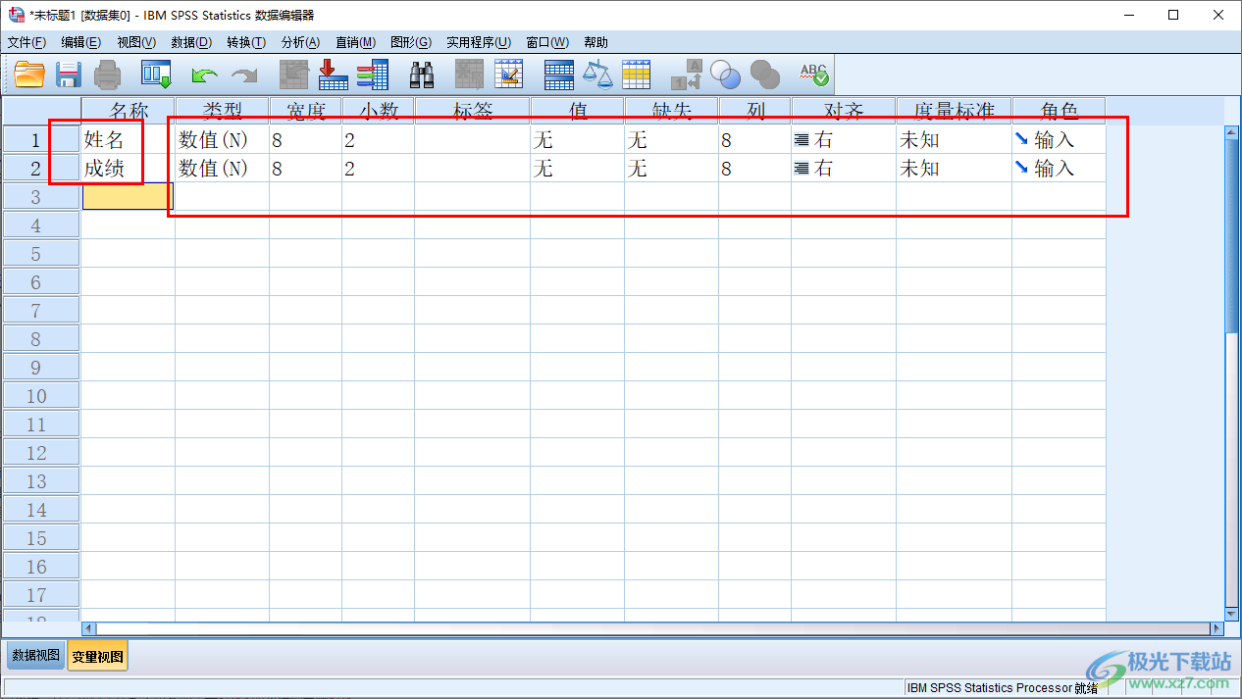
Task: Select row header number 1
Action: 40,140
